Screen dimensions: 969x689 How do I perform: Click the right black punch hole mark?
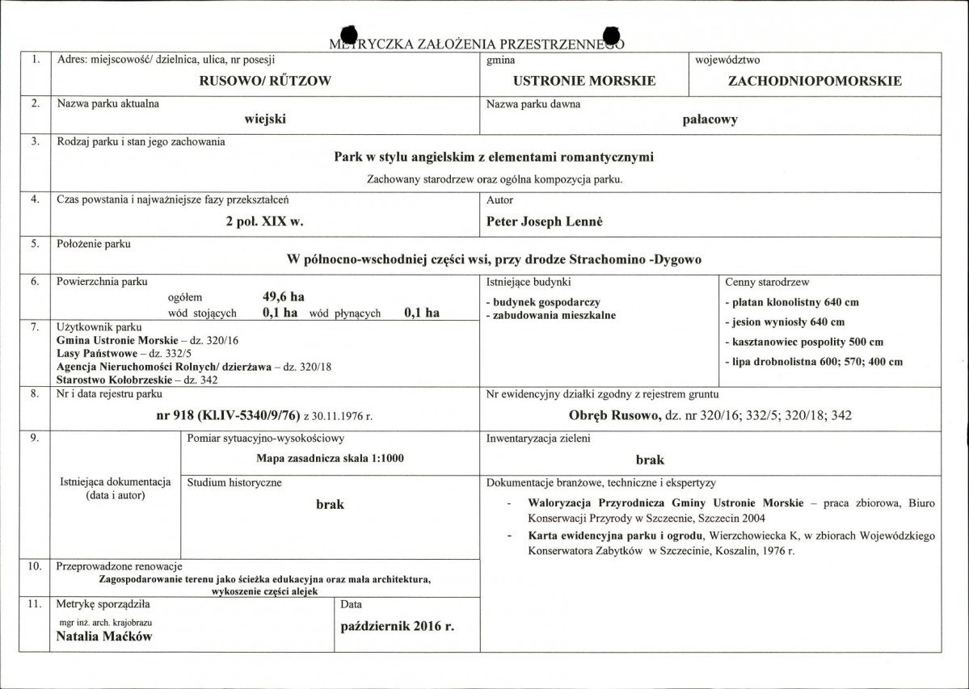coord(612,35)
